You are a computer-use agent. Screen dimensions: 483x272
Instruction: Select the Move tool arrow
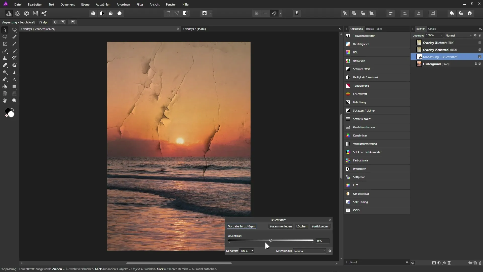(x=5, y=30)
